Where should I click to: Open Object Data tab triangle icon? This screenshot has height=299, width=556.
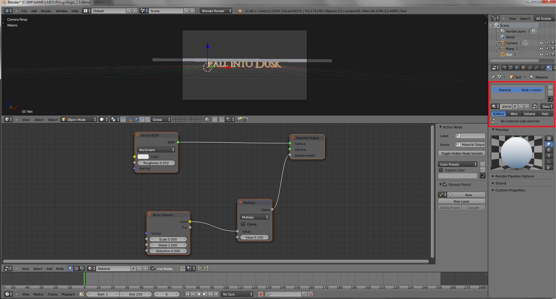coord(543,68)
